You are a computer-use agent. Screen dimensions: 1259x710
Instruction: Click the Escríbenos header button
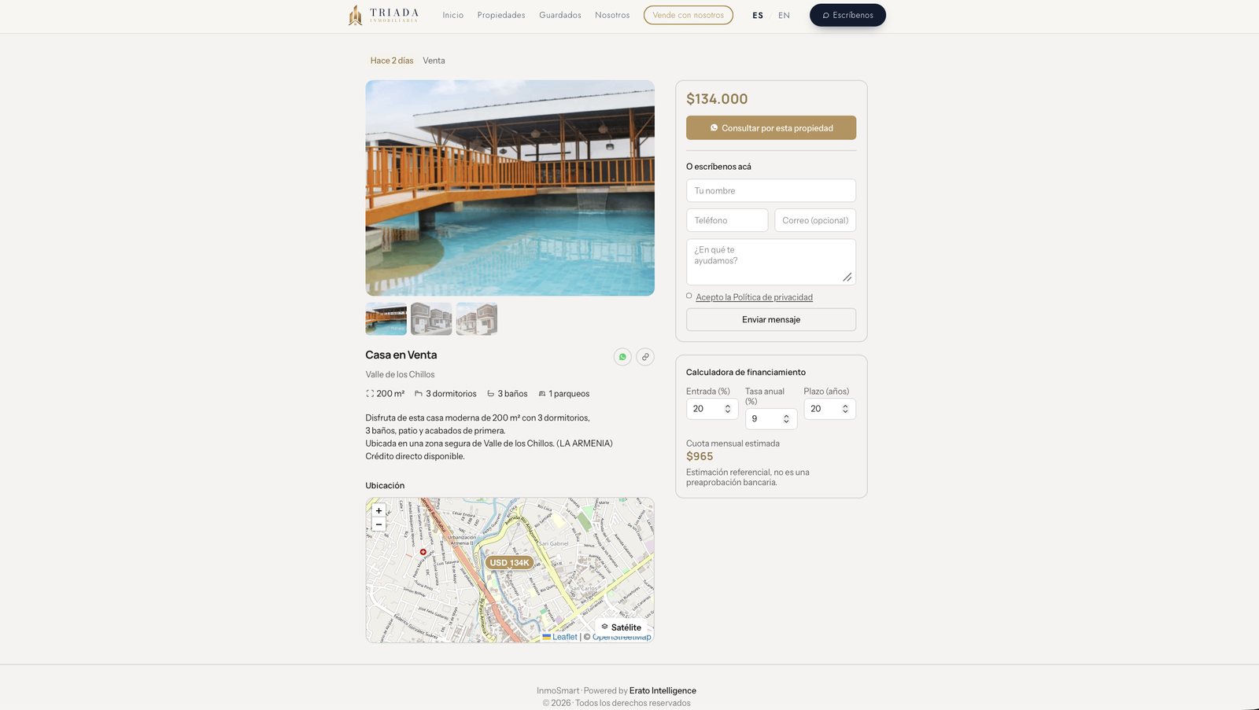pyautogui.click(x=847, y=15)
